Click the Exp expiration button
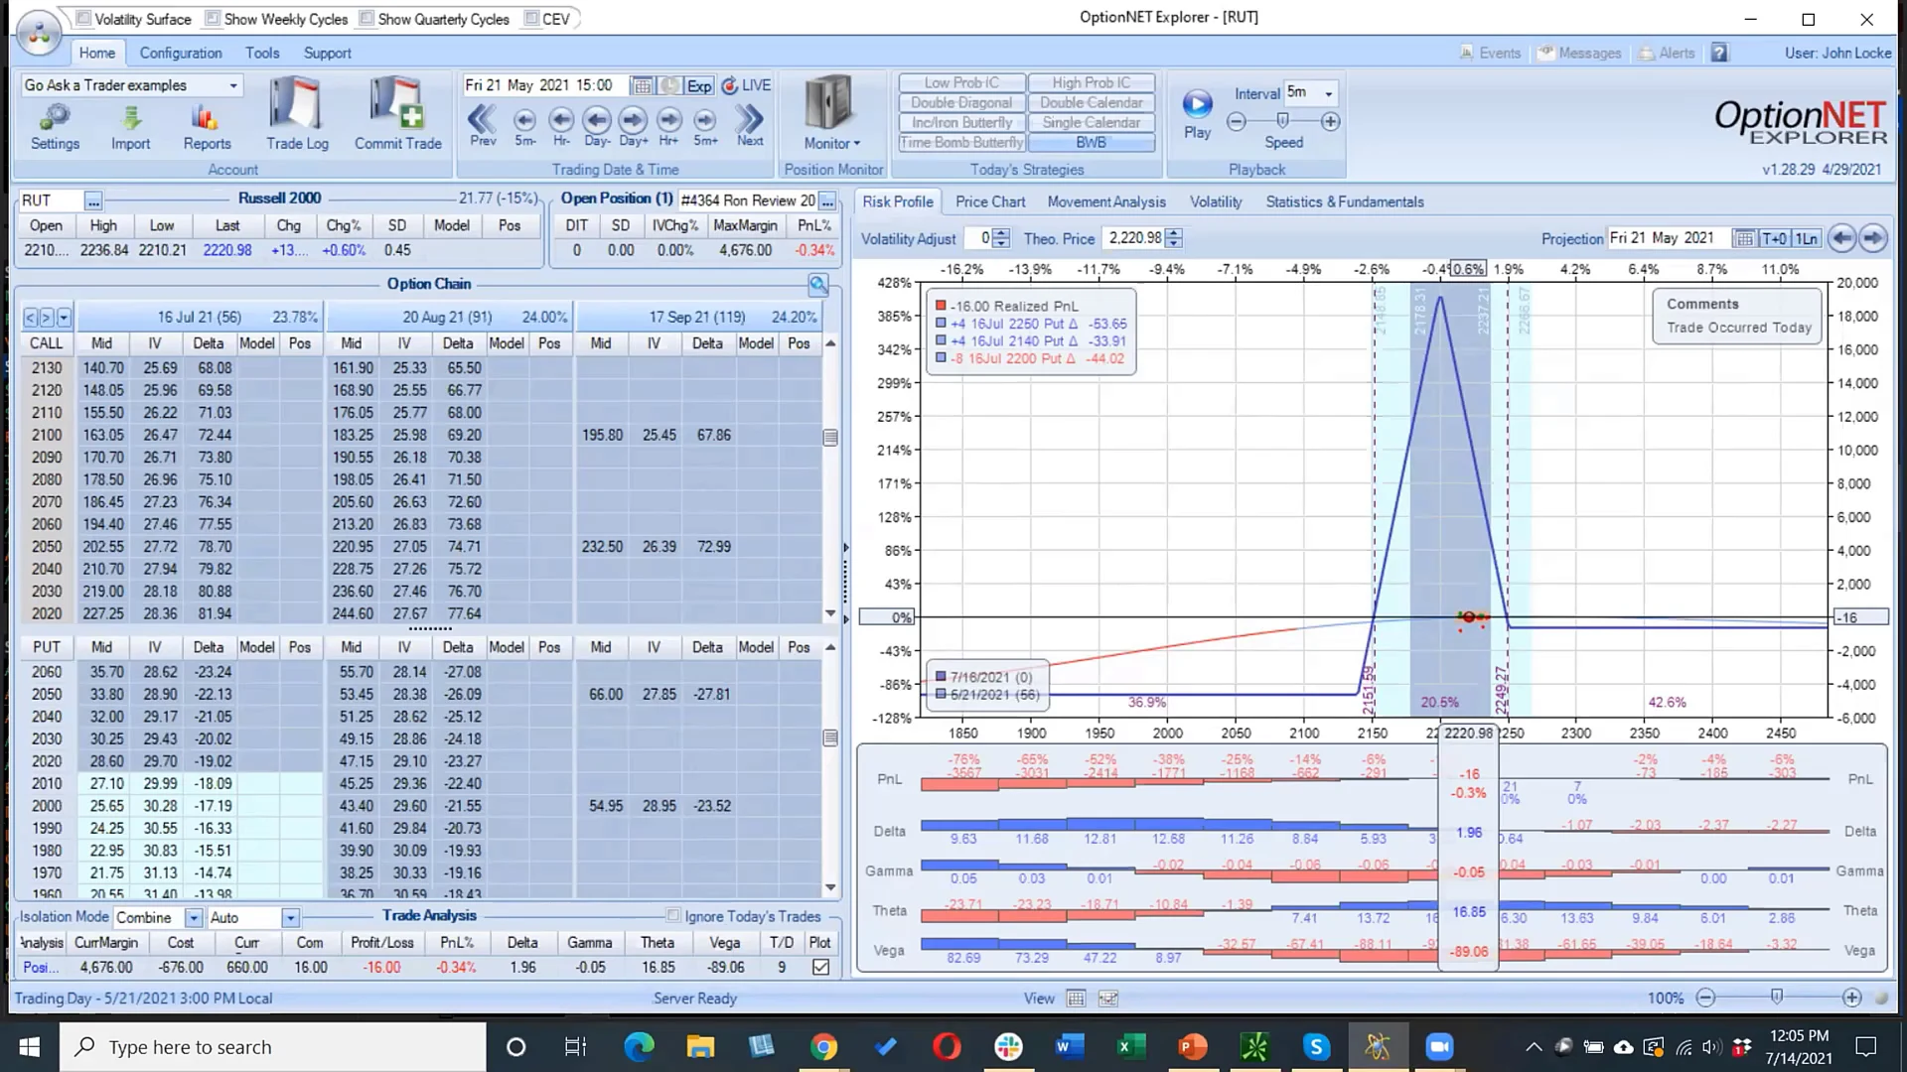The image size is (1907, 1072). point(699,85)
